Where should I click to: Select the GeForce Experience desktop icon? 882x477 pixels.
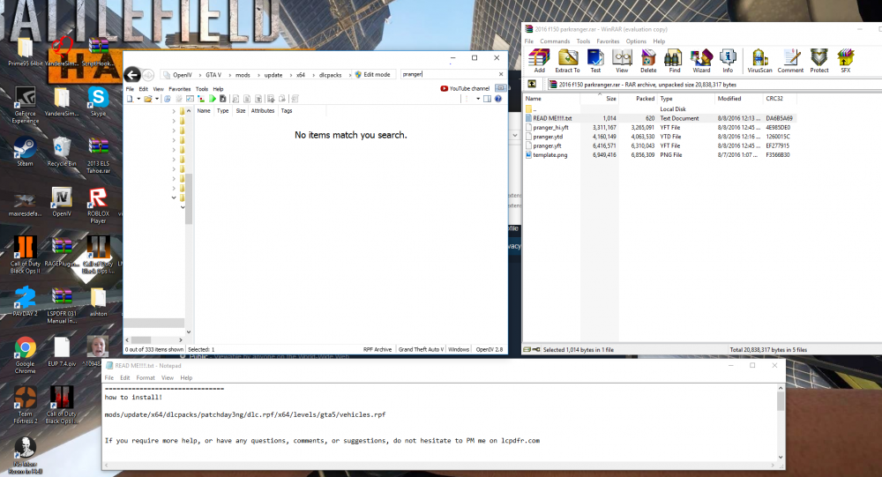click(x=26, y=105)
